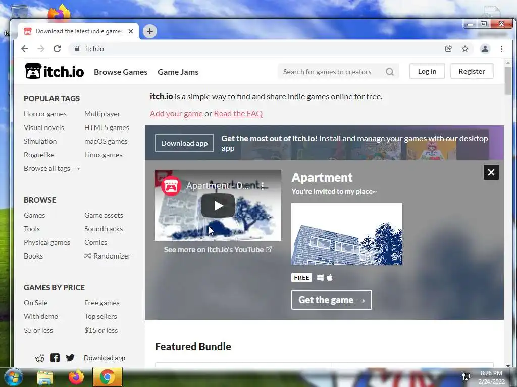Open the Read the FAQ link
This screenshot has height=387, width=517.
(x=238, y=113)
